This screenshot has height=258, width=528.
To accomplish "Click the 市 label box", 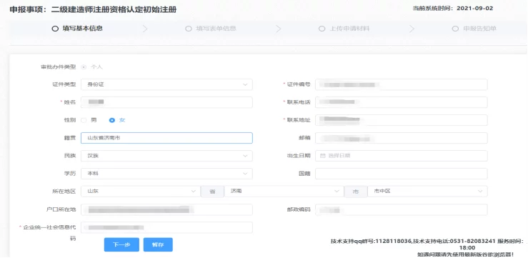I will [x=356, y=192].
